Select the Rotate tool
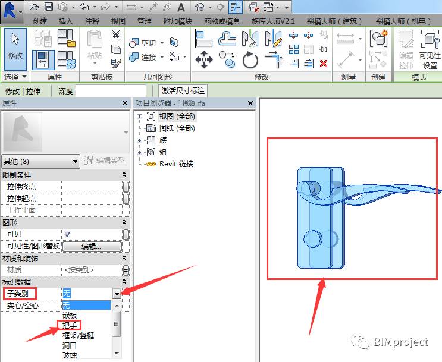This screenshot has height=362, width=442. tap(250, 59)
